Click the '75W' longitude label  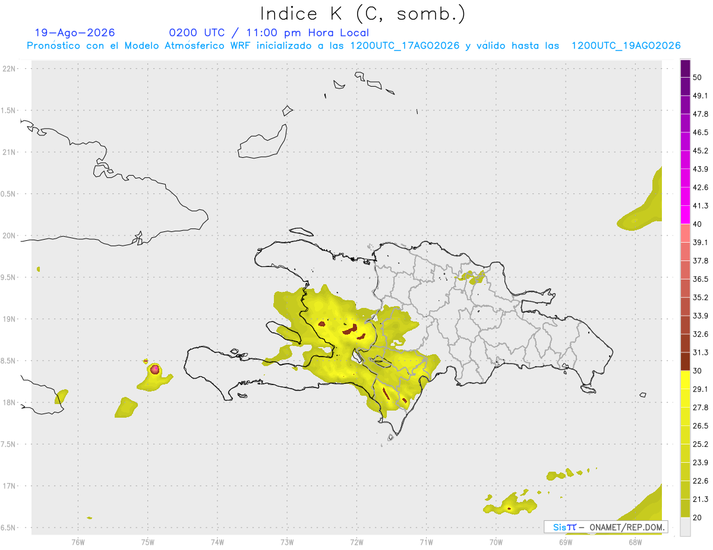coord(147,542)
